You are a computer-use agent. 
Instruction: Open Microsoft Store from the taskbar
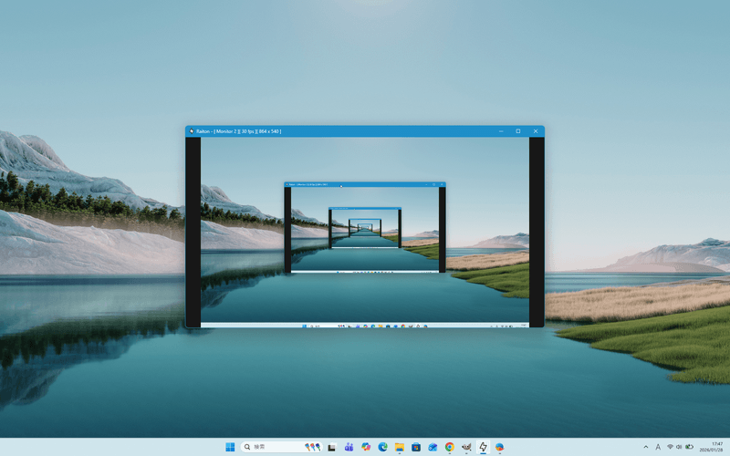tap(416, 447)
